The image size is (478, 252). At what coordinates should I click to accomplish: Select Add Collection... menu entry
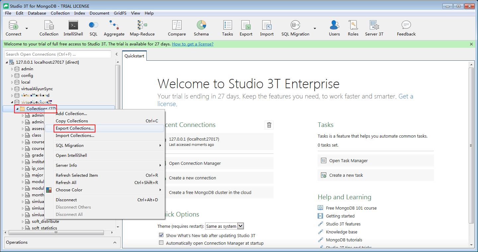click(x=105, y=114)
